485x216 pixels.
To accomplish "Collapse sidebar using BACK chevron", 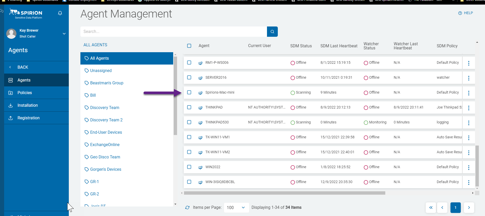I will 10,67.
